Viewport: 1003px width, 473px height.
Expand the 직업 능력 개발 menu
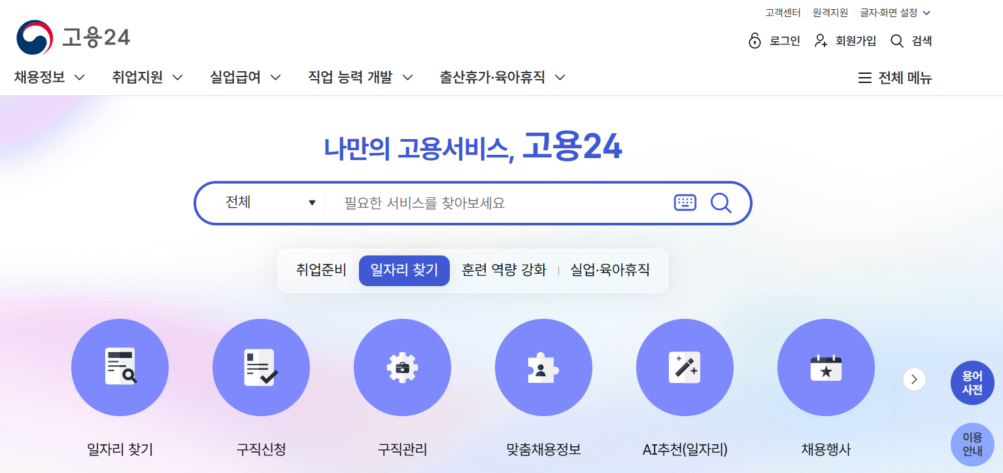click(360, 78)
